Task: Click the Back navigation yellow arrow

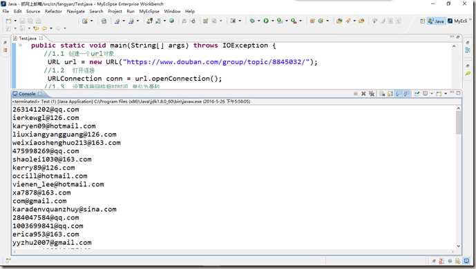Action: [x=44, y=28]
